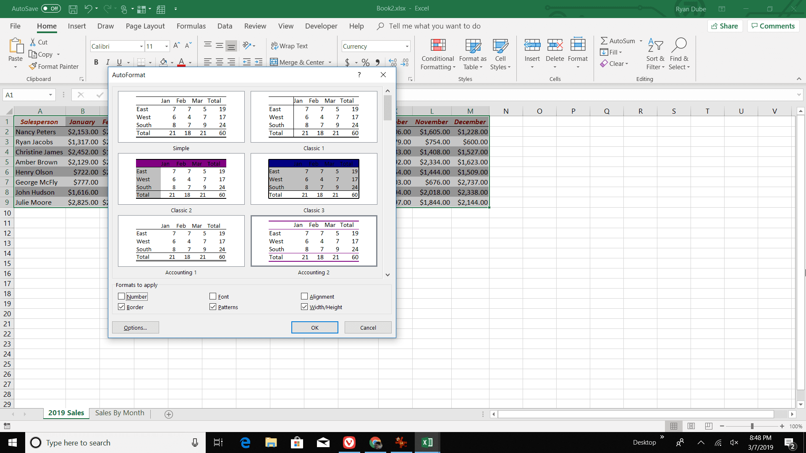Click the Options button in AutoFormat
The image size is (806, 453).
coord(136,328)
